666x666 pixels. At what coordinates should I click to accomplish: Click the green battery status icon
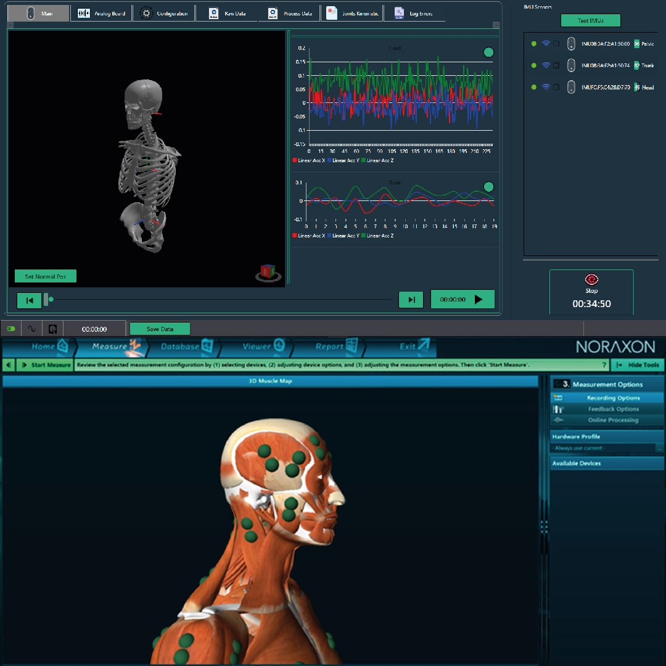coord(11,329)
